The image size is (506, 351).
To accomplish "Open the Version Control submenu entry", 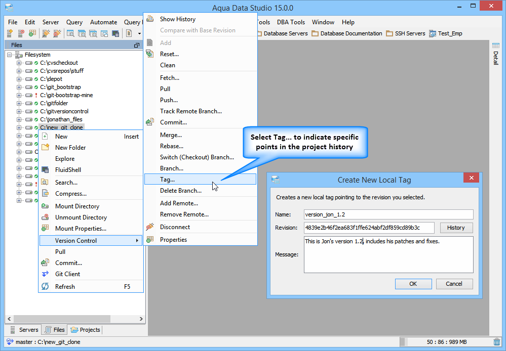I will (x=91, y=240).
